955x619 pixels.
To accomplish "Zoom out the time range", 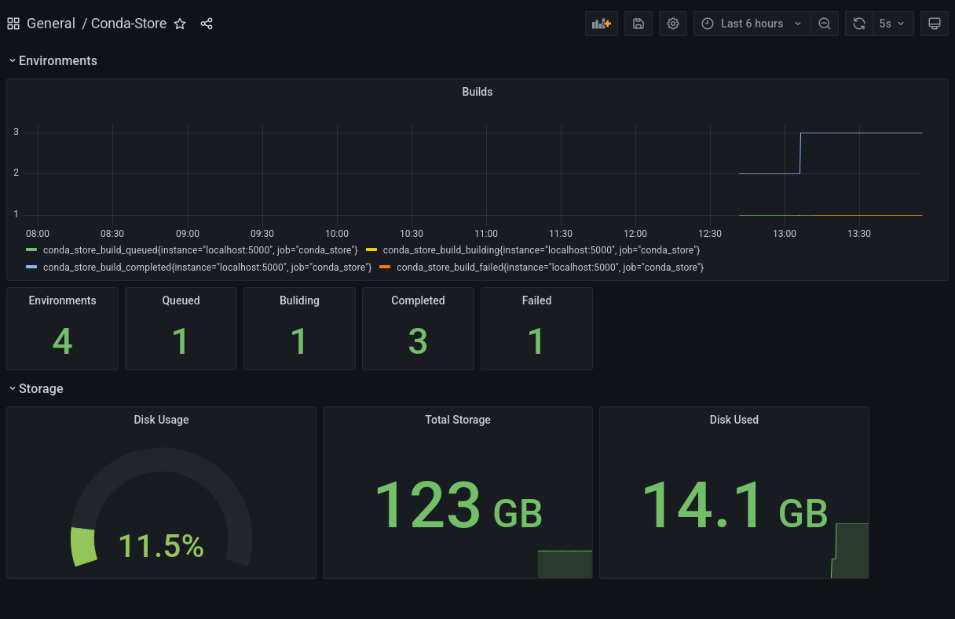I will tap(825, 24).
